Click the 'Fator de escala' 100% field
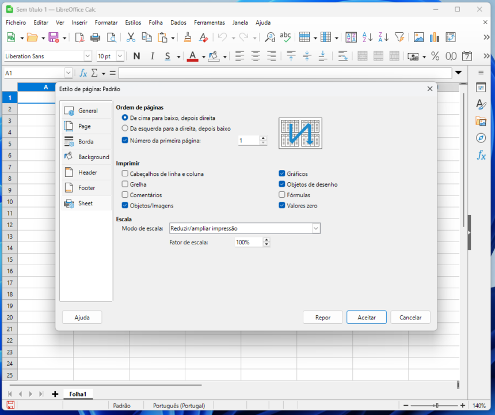This screenshot has width=495, height=415. click(x=249, y=243)
